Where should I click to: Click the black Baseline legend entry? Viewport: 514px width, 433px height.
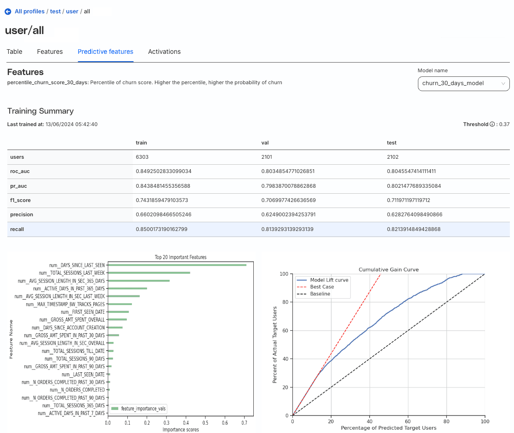tap(320, 294)
